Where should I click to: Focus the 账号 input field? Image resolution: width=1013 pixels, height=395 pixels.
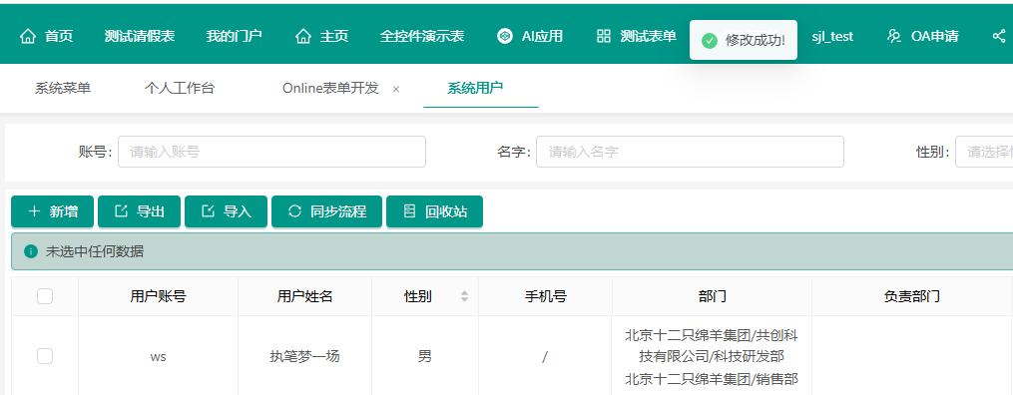(272, 152)
